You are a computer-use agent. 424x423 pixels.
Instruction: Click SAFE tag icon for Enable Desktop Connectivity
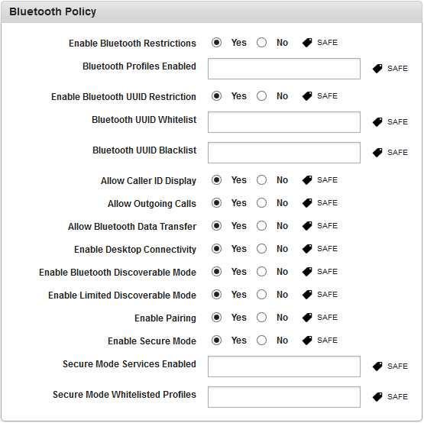307,249
